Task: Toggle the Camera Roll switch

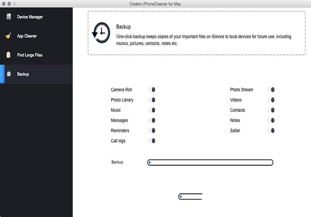Action: pyautogui.click(x=151, y=90)
